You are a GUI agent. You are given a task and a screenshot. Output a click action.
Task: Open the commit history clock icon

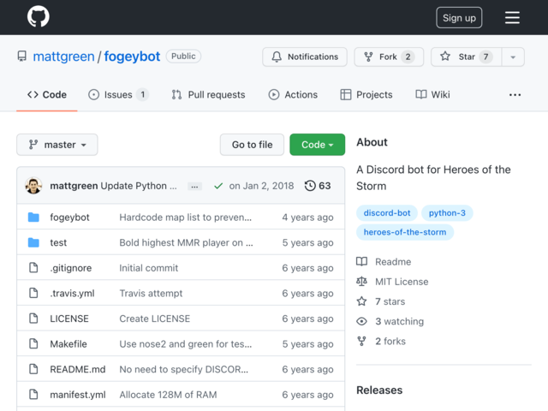coord(311,186)
